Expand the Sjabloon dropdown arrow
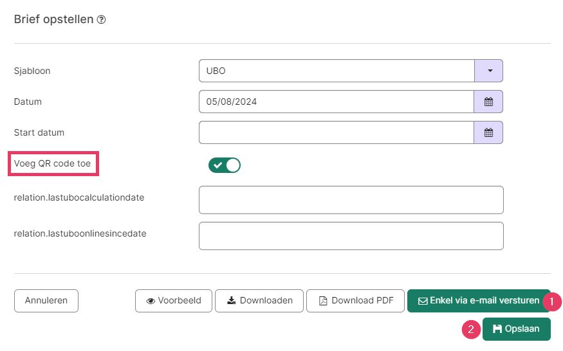563x351 pixels. [488, 71]
